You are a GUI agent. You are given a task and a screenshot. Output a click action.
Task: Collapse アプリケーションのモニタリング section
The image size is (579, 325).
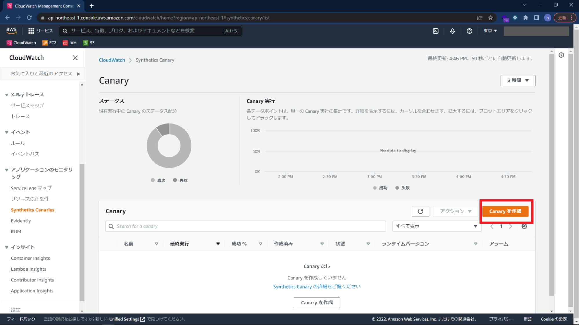6,170
